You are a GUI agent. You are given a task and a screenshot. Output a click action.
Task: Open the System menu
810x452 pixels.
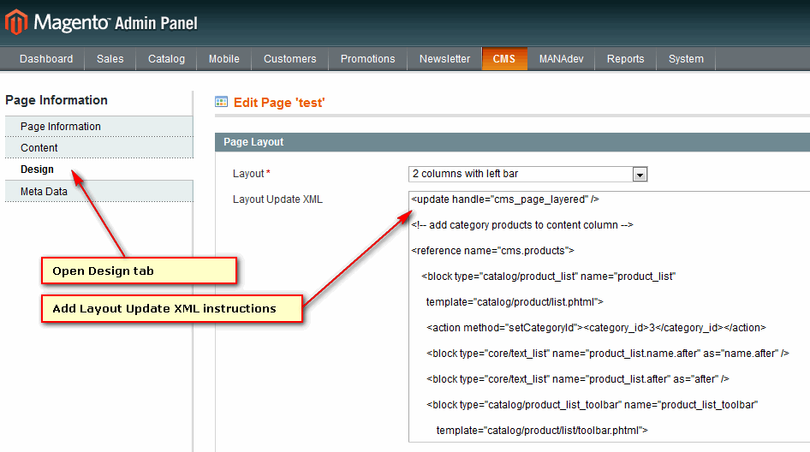tap(686, 59)
